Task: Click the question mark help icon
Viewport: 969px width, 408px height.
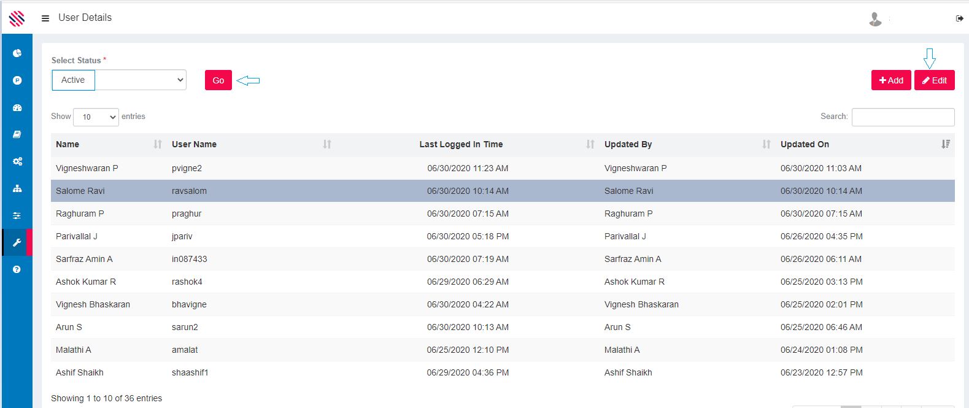Action: tap(17, 269)
